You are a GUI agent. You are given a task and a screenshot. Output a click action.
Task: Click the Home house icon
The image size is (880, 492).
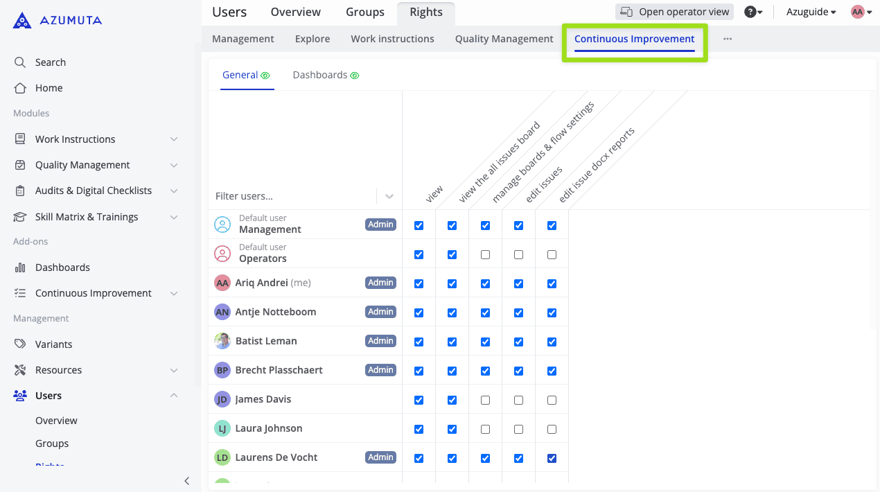tap(20, 88)
